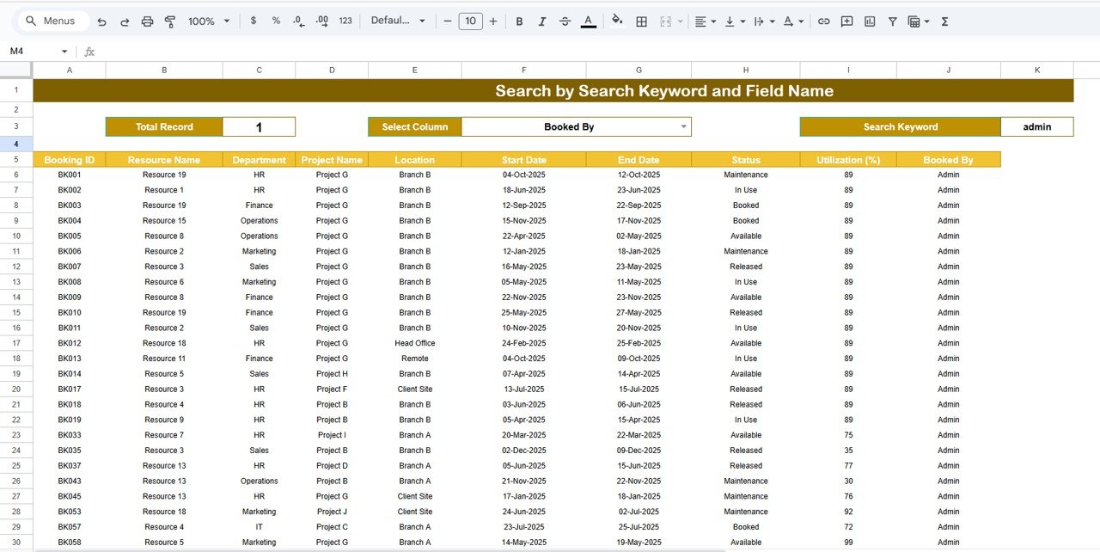Toggle strikethrough formatting

[565, 21]
